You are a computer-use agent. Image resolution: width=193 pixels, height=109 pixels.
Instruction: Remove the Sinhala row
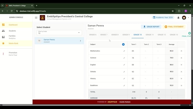click(x=181, y=72)
